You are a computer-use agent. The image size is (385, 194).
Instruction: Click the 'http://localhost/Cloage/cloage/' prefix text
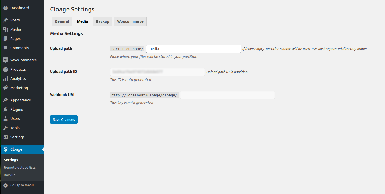pyautogui.click(x=144, y=95)
